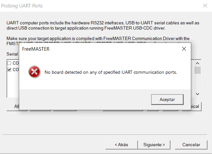Uncheck the selected serial port checkbox
The width and height of the screenshot is (212, 154).
tap(9, 70)
